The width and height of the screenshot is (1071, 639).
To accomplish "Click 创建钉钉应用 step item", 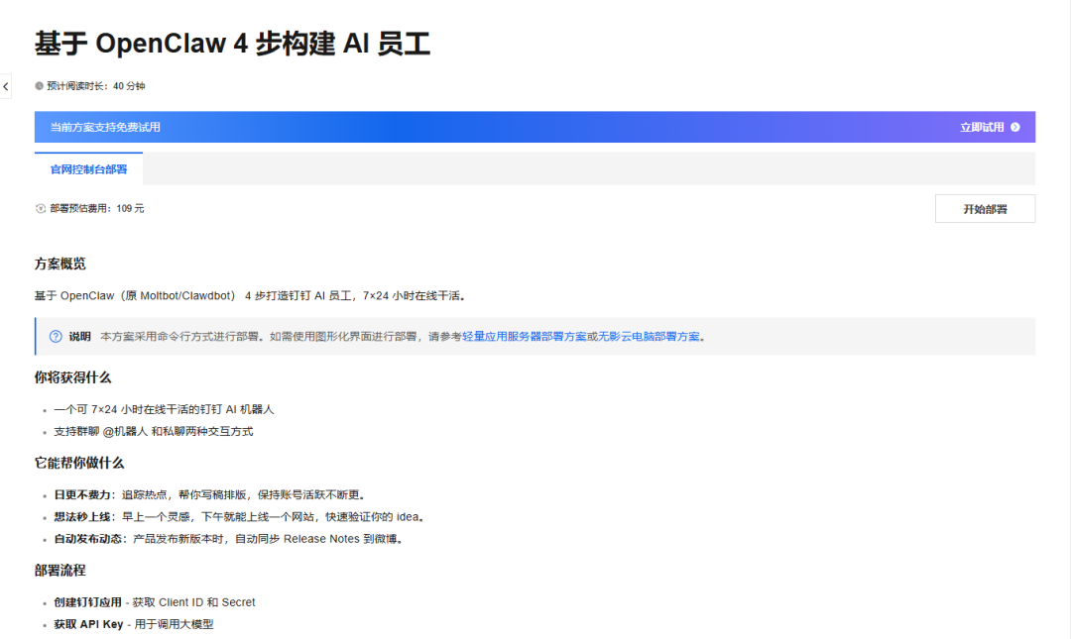I will coord(155,602).
